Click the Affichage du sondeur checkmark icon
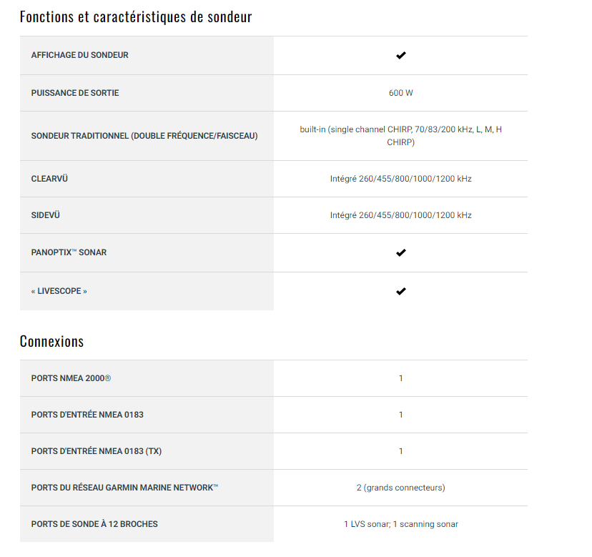Image resolution: width=592 pixels, height=557 pixels. (x=400, y=56)
